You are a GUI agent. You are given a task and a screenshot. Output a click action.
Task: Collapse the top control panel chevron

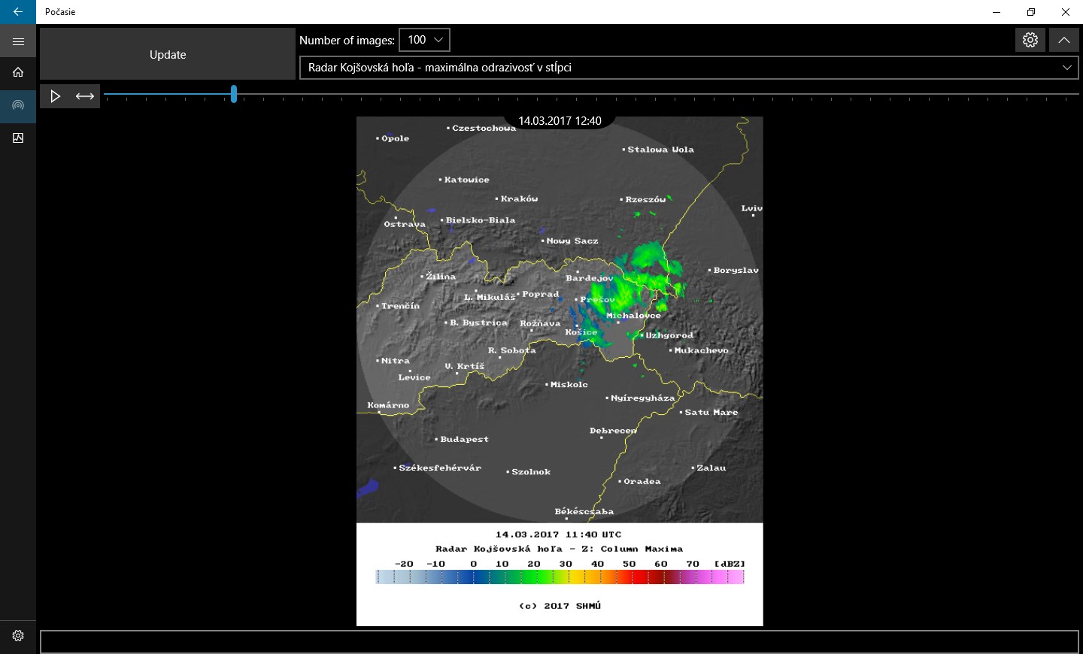1063,40
